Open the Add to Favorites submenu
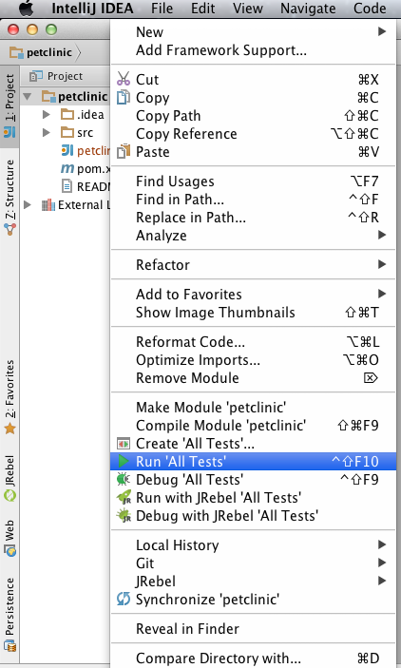The image size is (401, 668). (253, 294)
